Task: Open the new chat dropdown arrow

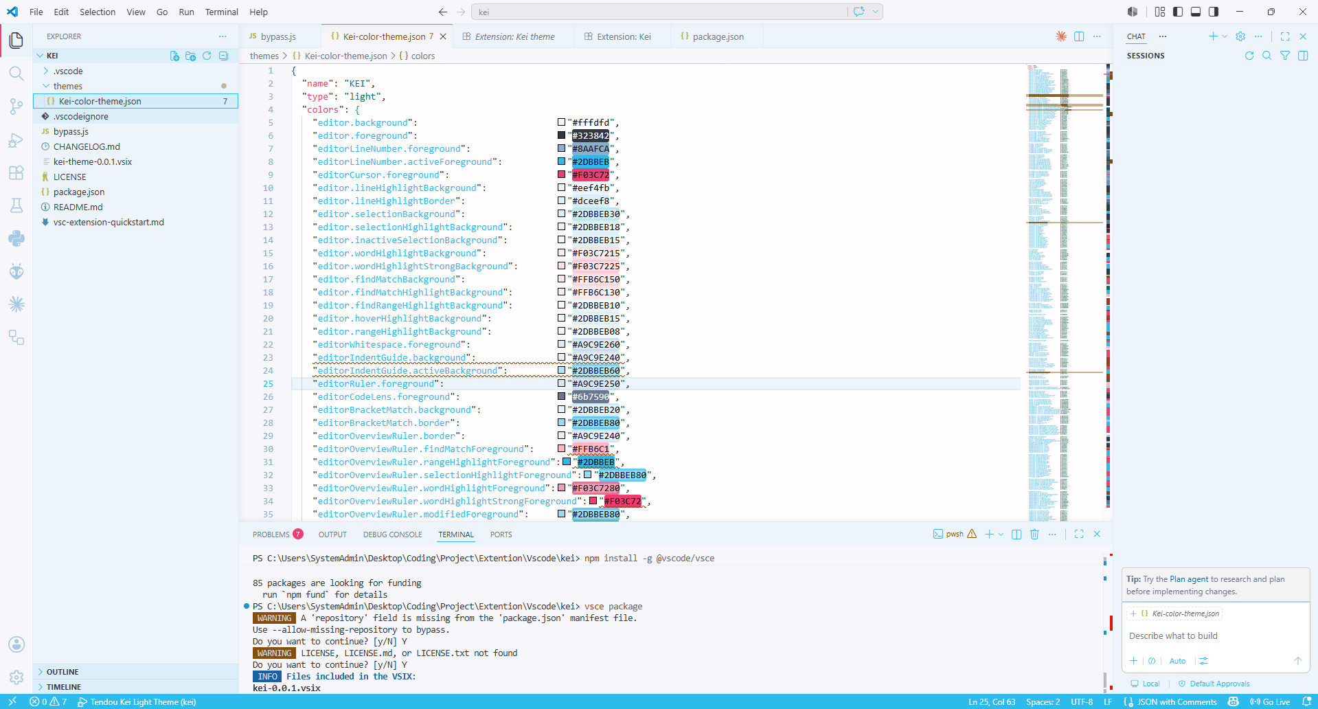Action: point(1225,36)
